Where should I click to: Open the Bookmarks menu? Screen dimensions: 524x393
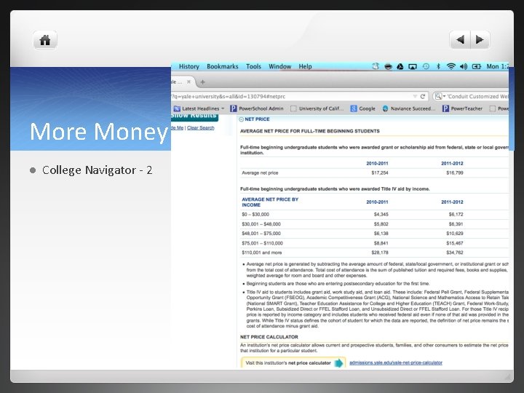pyautogui.click(x=222, y=66)
